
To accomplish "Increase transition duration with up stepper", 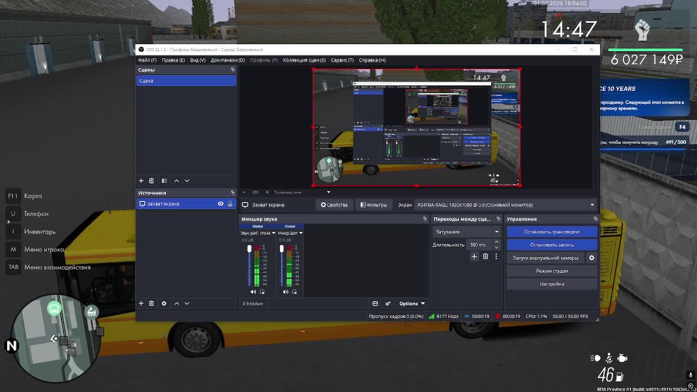I will (x=496, y=242).
